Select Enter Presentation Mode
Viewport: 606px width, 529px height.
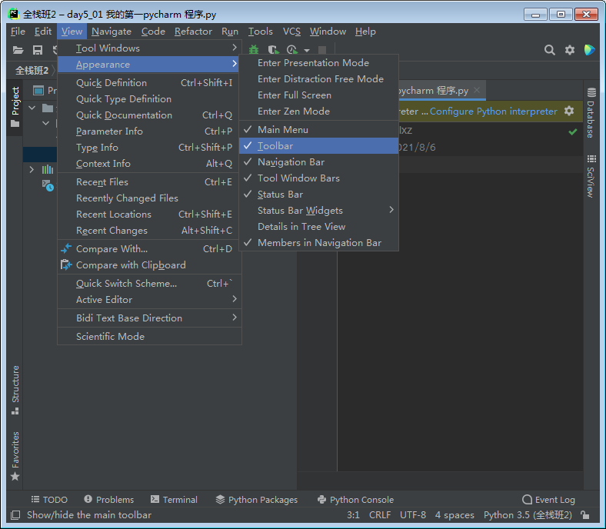(x=319, y=62)
